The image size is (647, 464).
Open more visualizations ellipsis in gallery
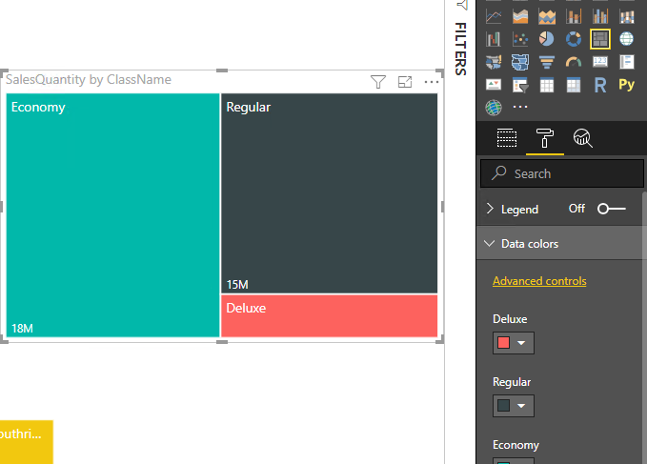coord(520,107)
